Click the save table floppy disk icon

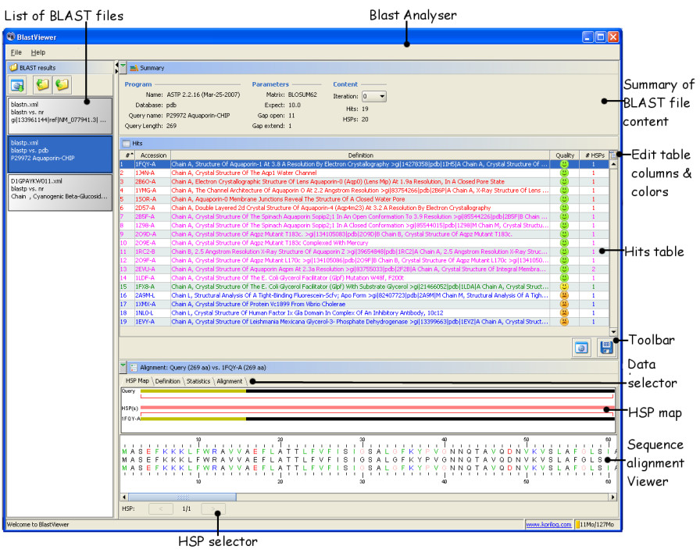pos(605,348)
